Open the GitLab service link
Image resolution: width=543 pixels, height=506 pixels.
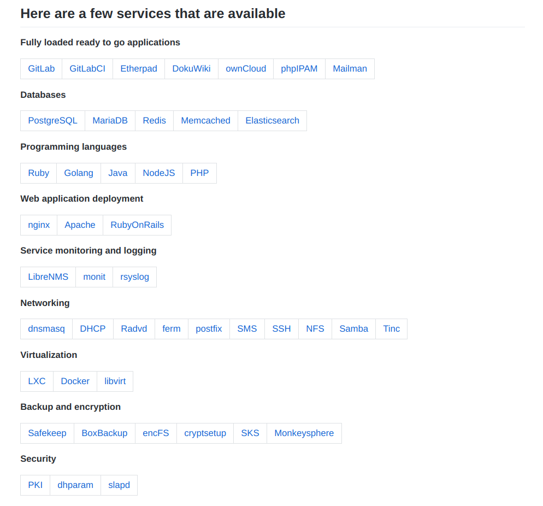click(41, 68)
